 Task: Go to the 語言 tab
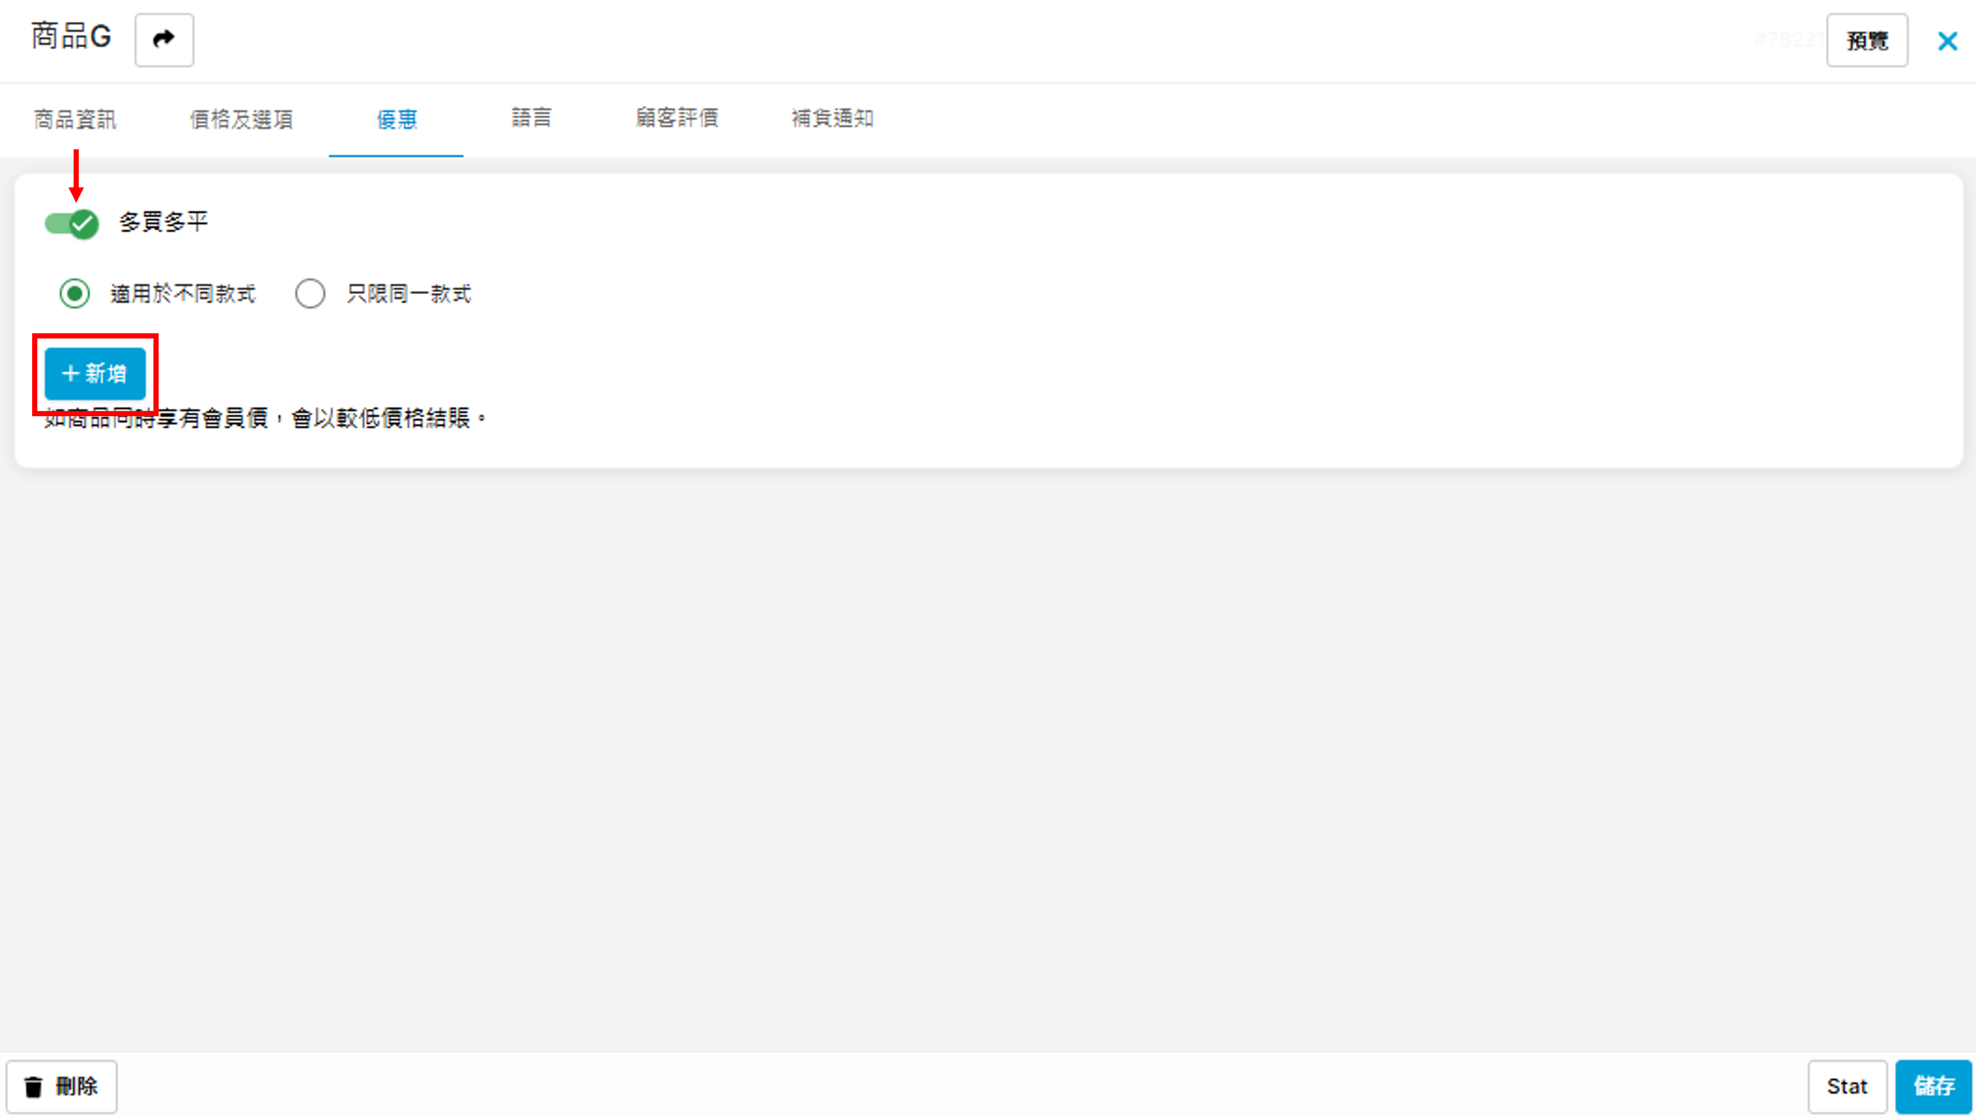[531, 117]
